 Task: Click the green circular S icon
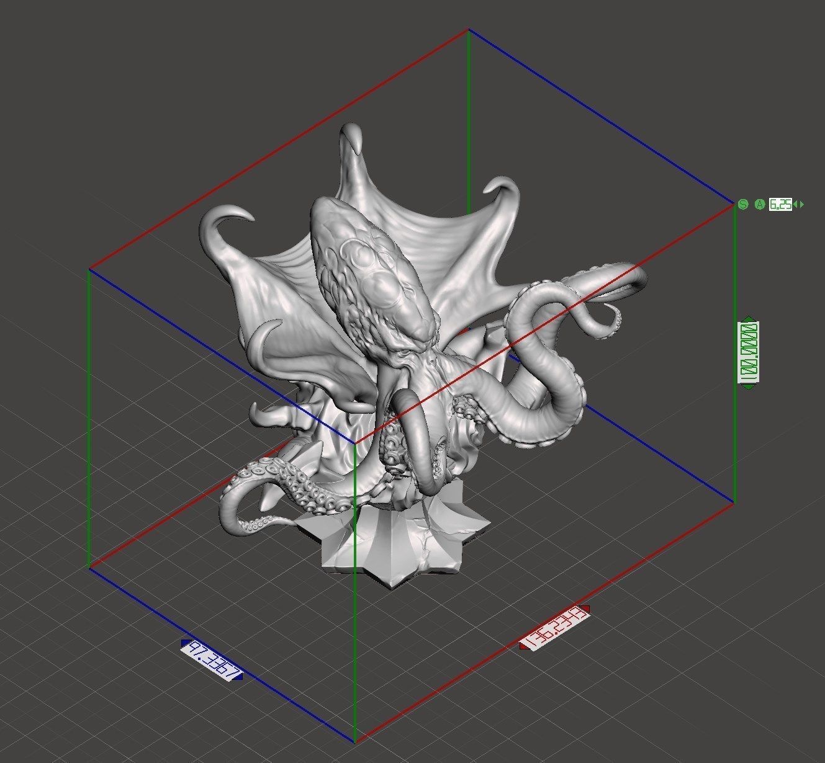(743, 204)
